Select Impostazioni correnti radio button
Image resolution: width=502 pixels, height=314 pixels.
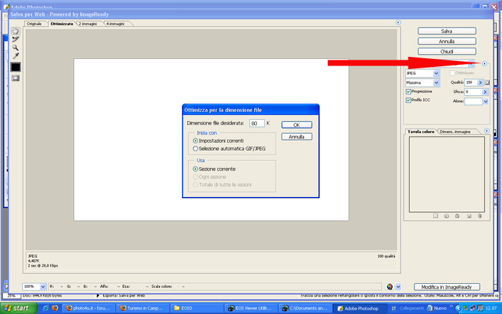pos(195,141)
